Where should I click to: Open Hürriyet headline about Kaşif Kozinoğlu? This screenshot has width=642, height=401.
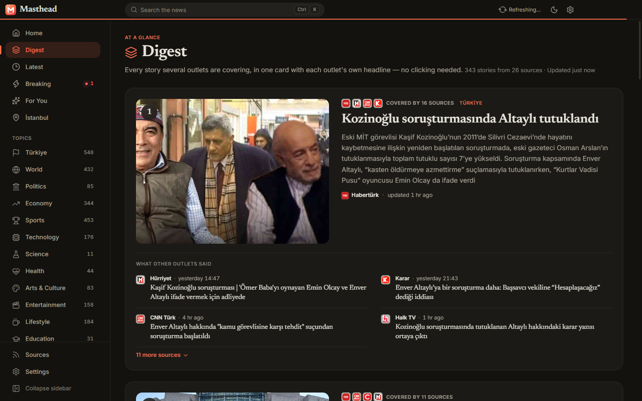pos(258,292)
